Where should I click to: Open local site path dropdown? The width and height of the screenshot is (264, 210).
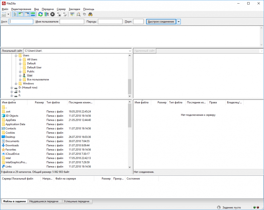(130, 51)
